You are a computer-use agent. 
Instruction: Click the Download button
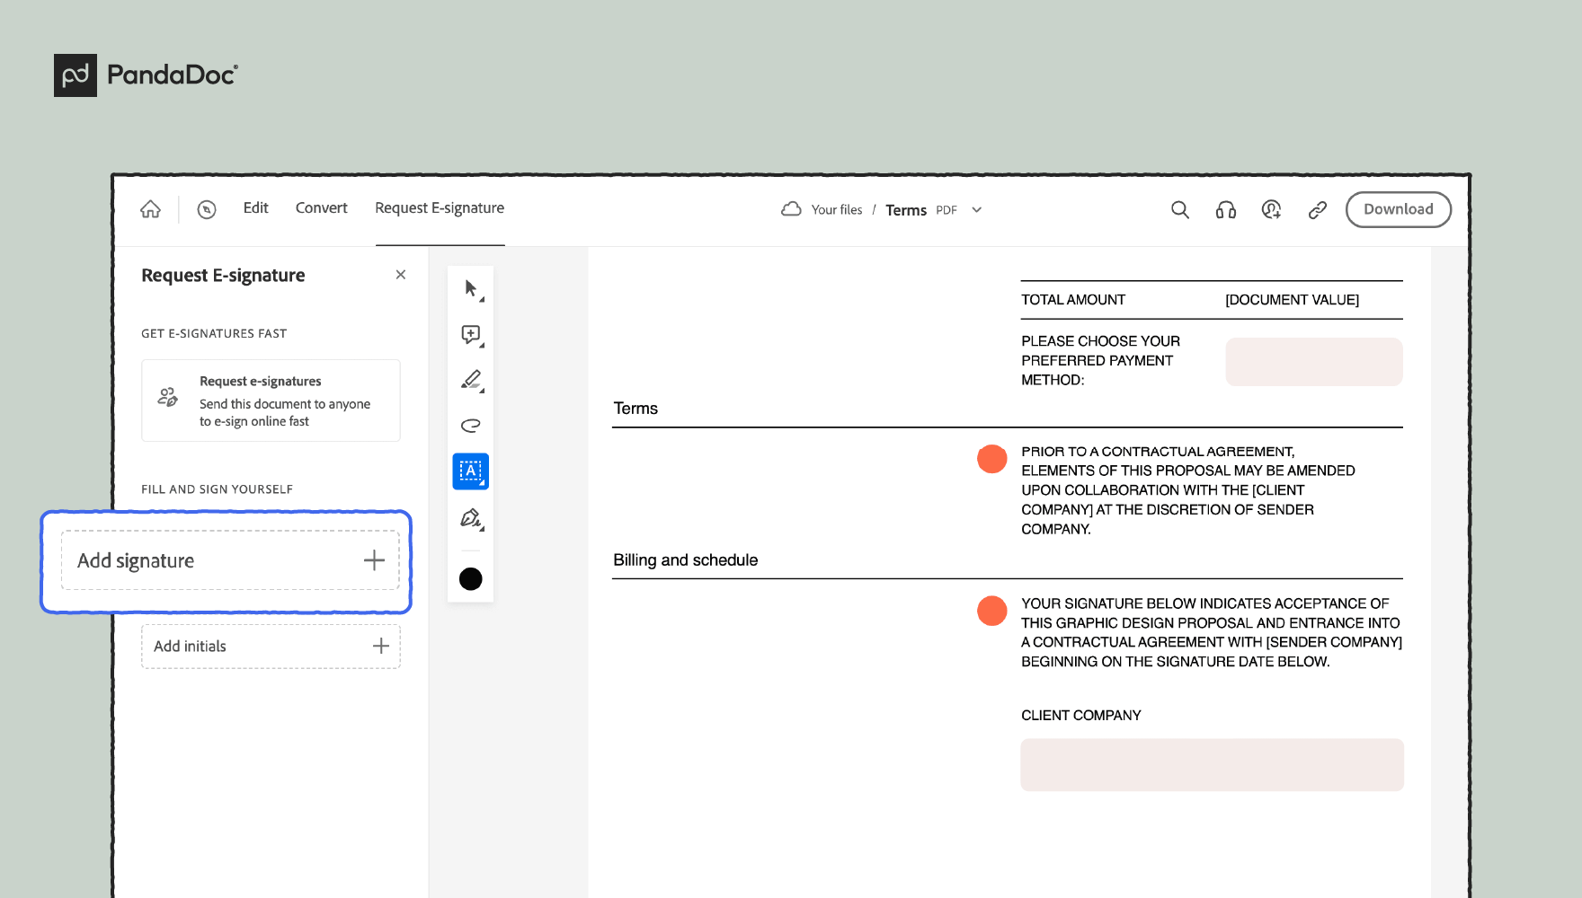[1398, 208]
